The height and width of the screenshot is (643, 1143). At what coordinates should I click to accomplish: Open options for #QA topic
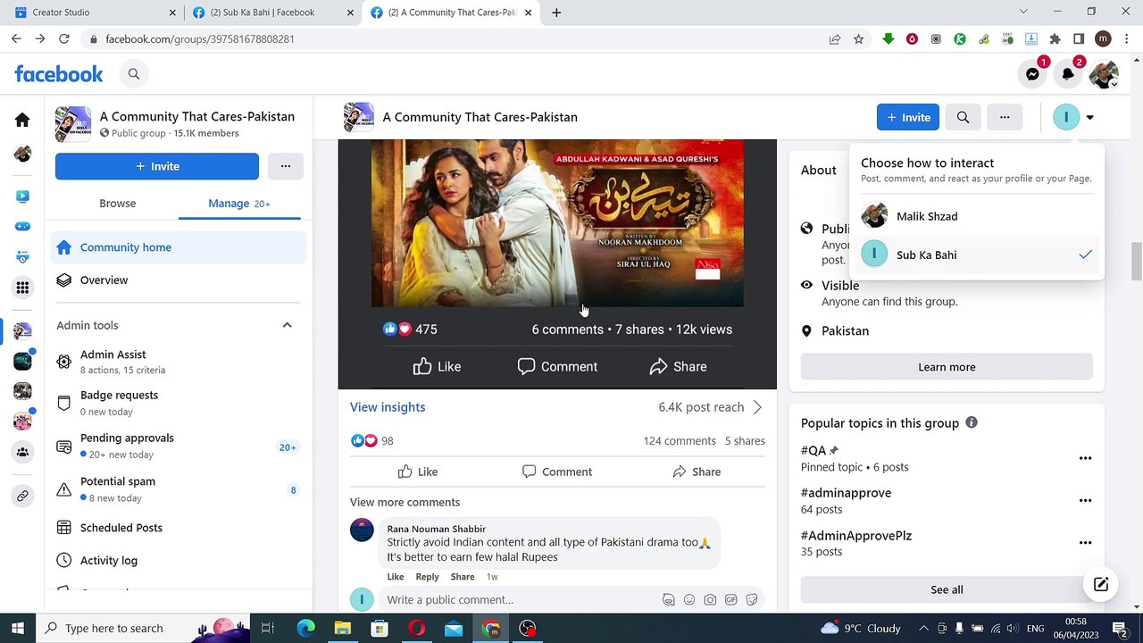(x=1085, y=458)
